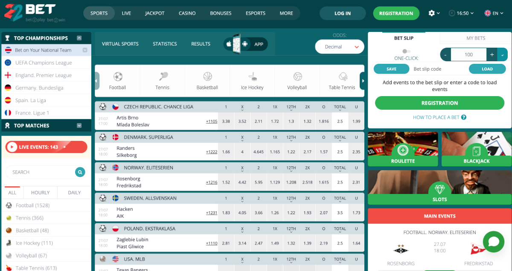Screen dimensions: 512x271
Task: Open the Decimal odds format dropdown
Action: [340, 47]
